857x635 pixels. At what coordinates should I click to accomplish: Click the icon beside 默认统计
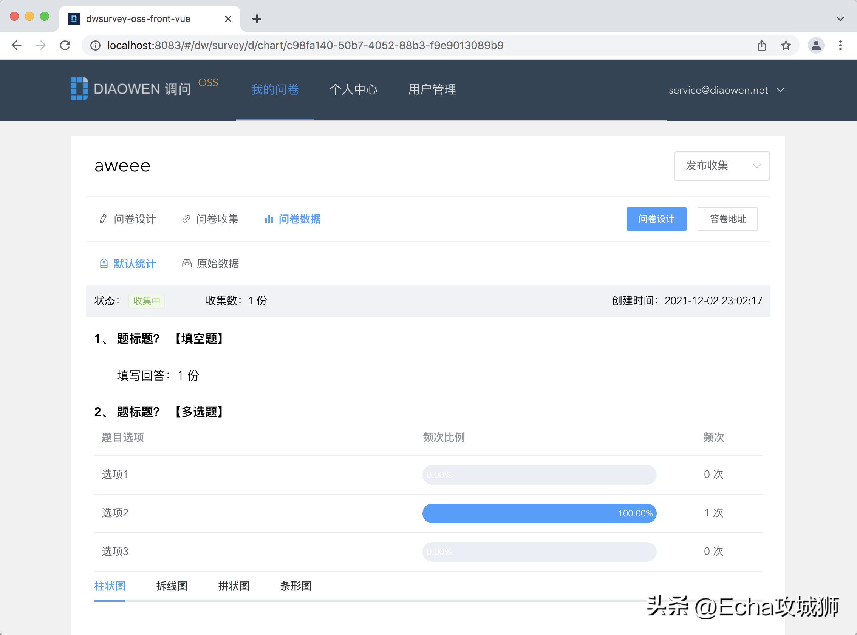click(104, 264)
